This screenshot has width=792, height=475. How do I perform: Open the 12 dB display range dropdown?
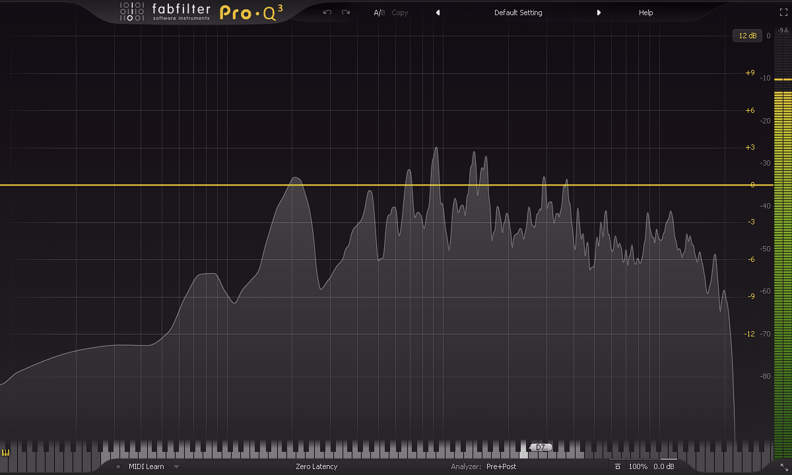[x=748, y=36]
